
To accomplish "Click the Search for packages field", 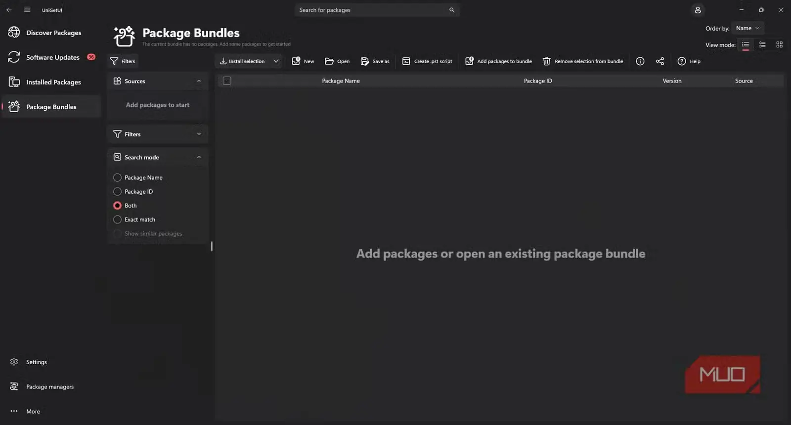I will pyautogui.click(x=377, y=10).
